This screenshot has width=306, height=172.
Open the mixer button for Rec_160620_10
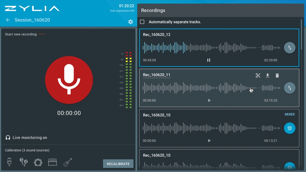pos(289,128)
